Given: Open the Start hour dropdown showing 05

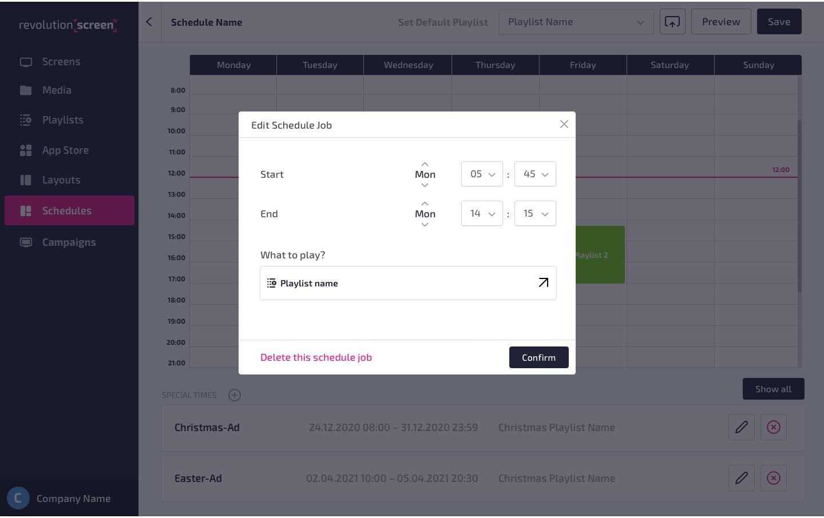Looking at the screenshot, I should (x=482, y=174).
